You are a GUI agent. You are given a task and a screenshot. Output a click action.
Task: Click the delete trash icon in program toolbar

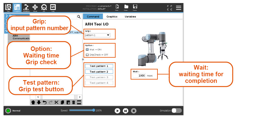pos(73,102)
